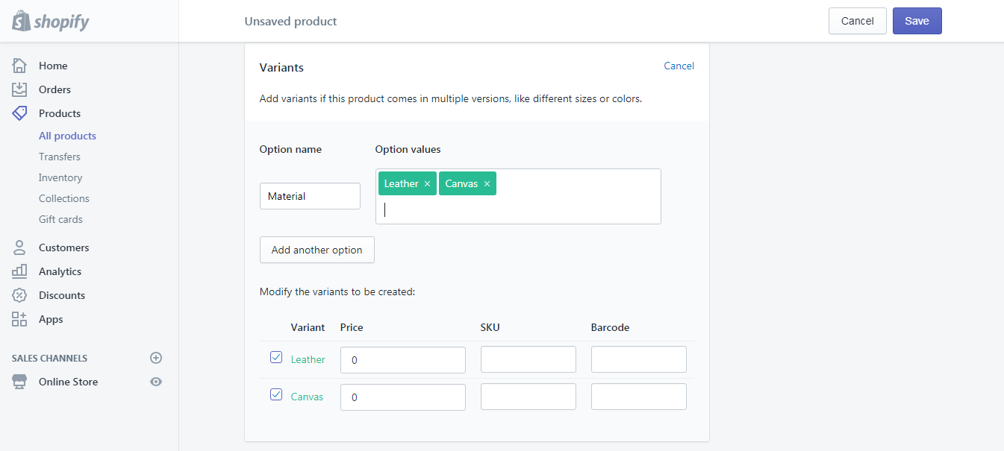Click the Orders inbox icon
This screenshot has height=451, width=1004.
click(x=19, y=89)
